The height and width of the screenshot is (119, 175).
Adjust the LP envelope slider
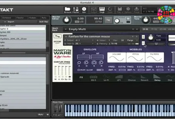pos(83,57)
